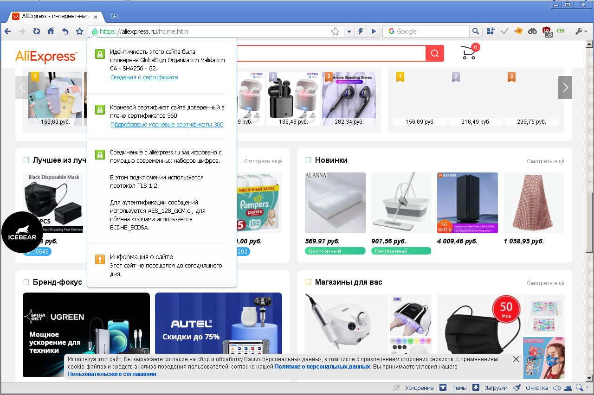
Task: Select the AliExpress browser tab
Action: [56, 16]
